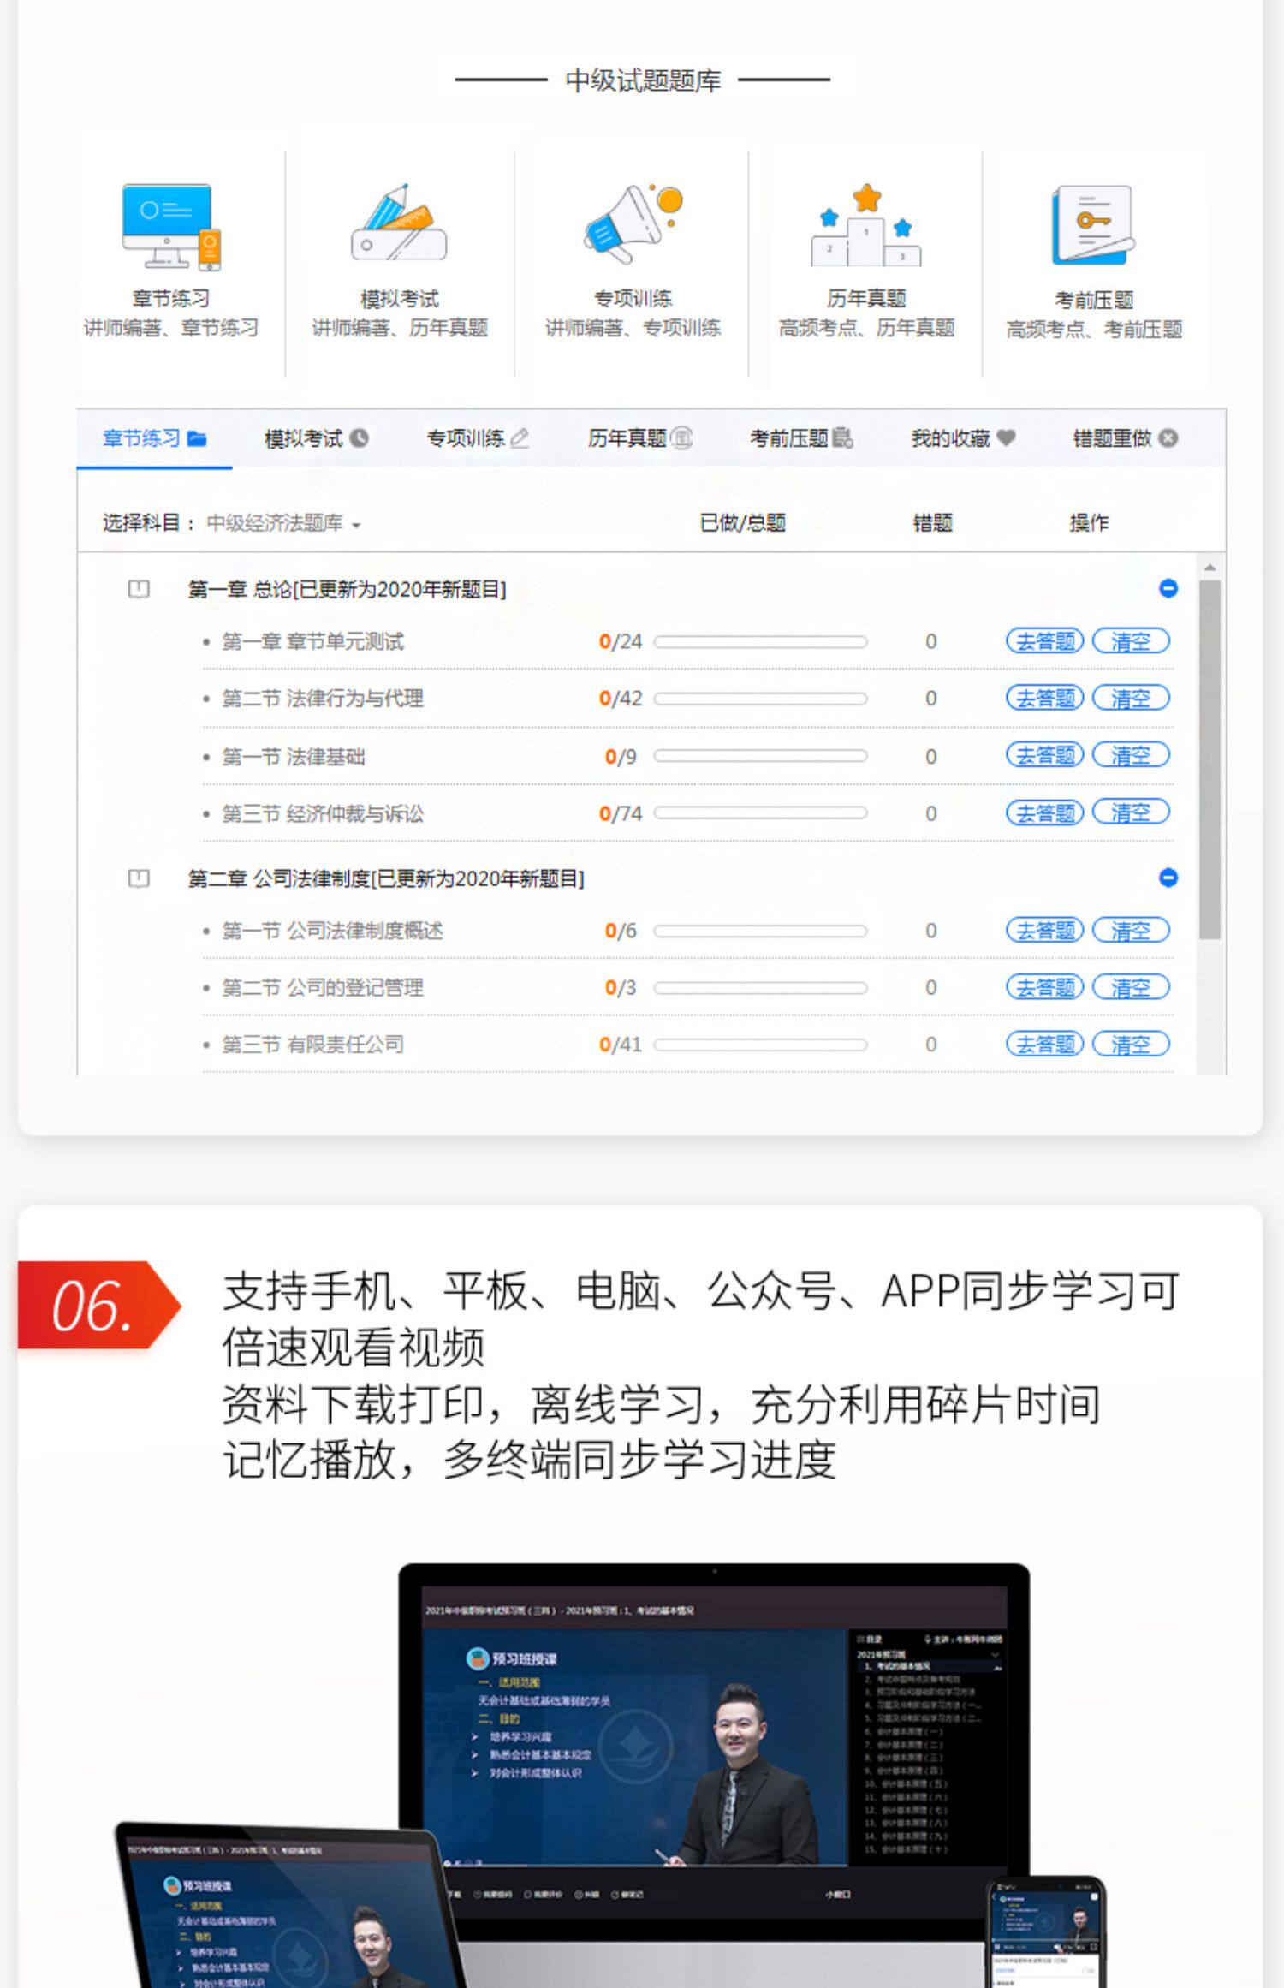This screenshot has width=1284, height=1988.
Task: Click 去答题 for 第一节 公司法律制度概述
Action: click(1045, 931)
